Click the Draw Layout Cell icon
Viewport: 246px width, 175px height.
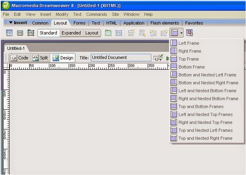point(119,33)
